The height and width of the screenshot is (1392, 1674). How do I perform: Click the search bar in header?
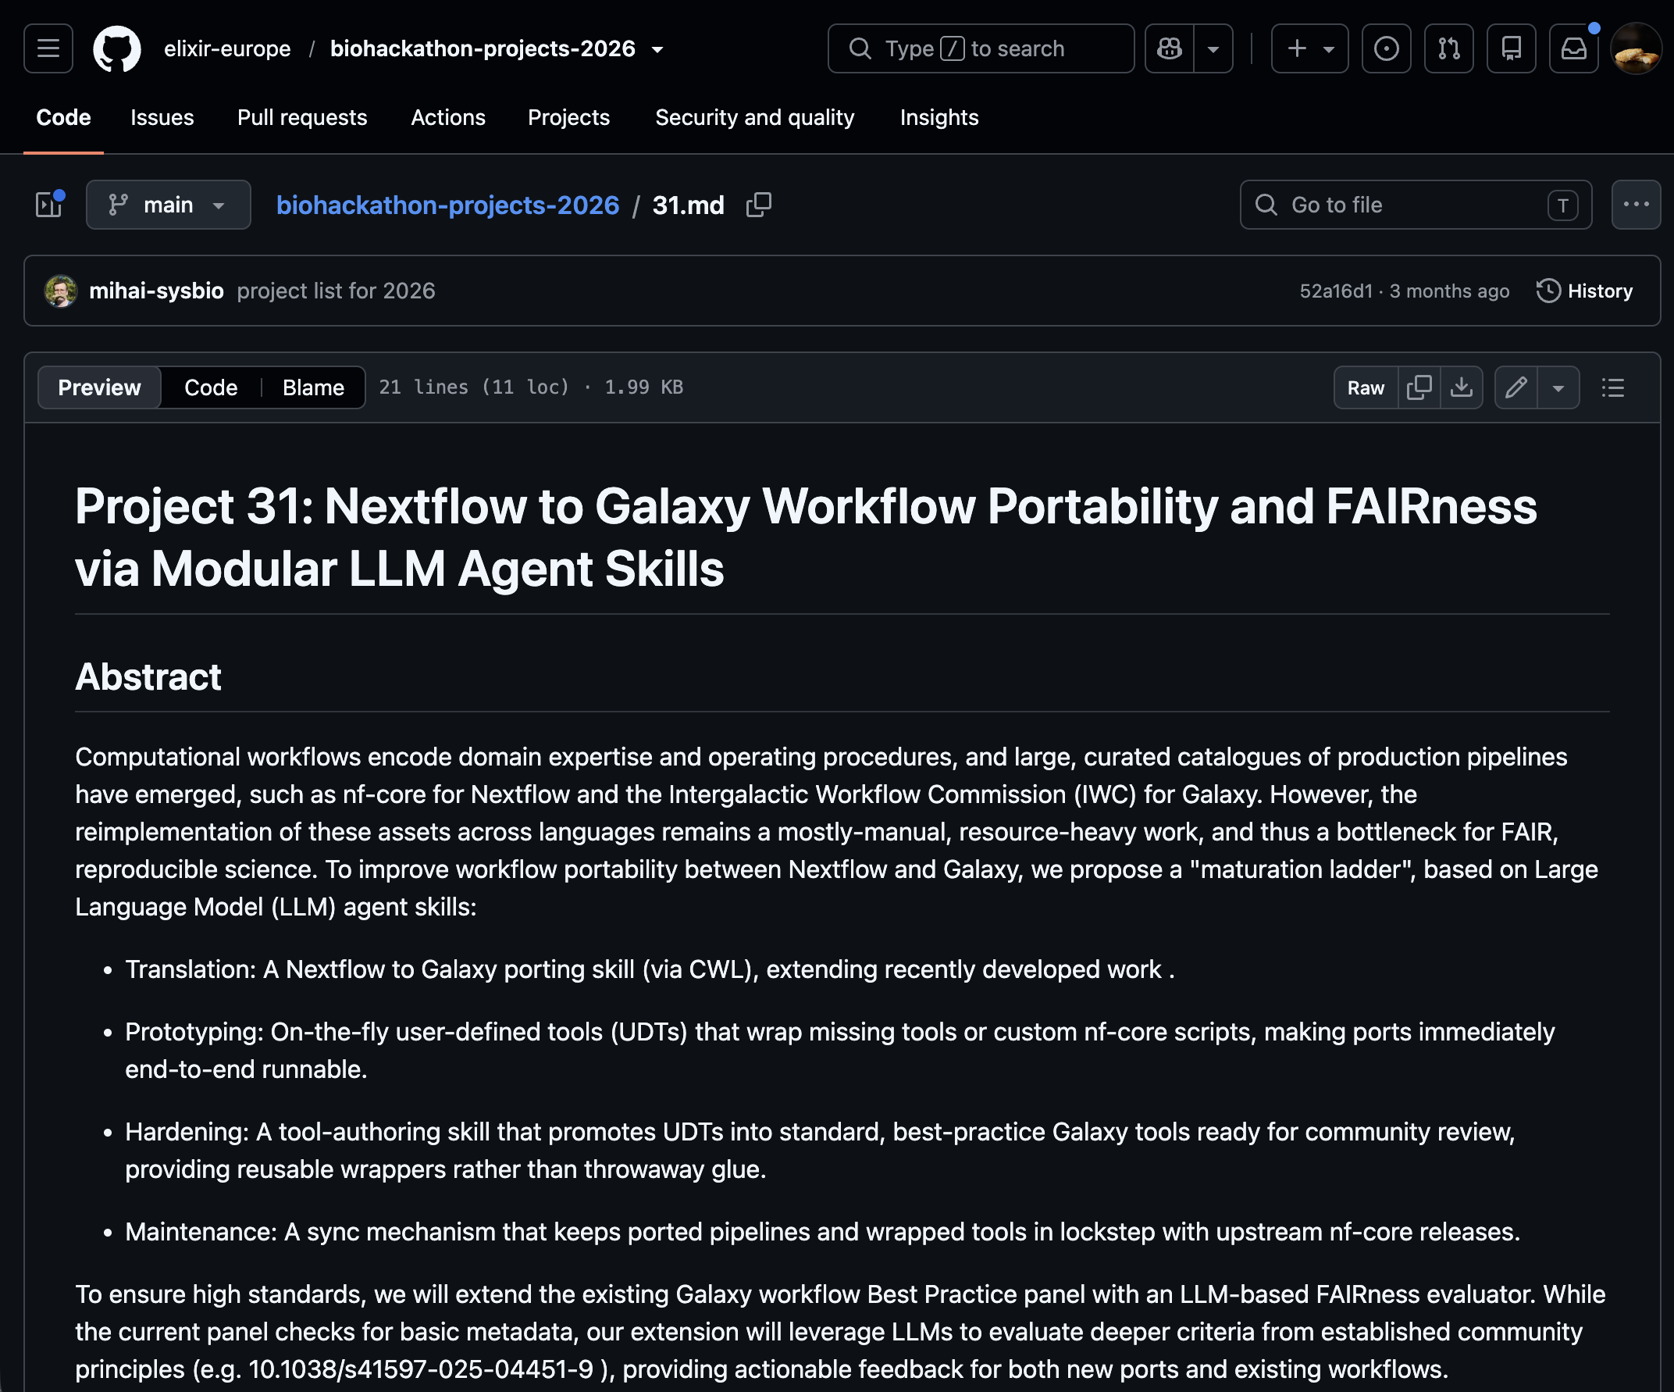[x=981, y=48]
